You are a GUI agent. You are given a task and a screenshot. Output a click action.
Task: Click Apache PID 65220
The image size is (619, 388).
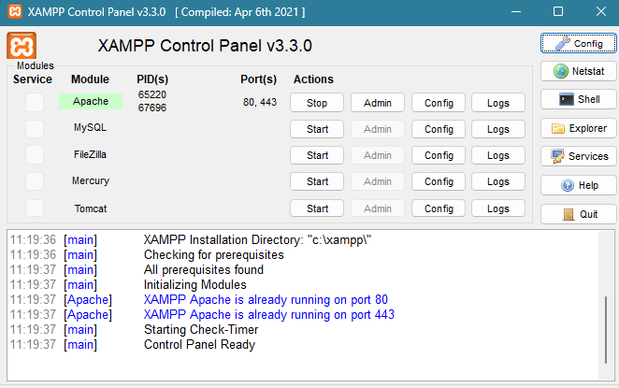152,94
